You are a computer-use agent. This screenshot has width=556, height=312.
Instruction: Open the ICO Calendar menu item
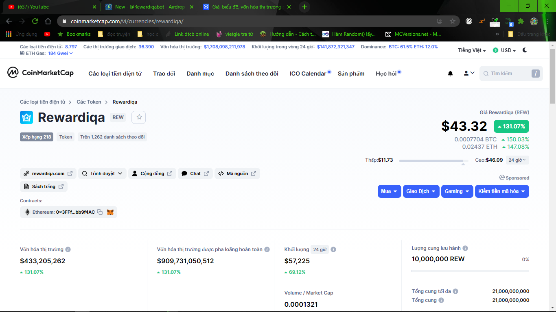point(308,74)
